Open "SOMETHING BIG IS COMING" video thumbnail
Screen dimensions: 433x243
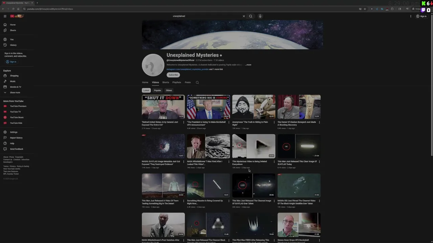pos(209,107)
